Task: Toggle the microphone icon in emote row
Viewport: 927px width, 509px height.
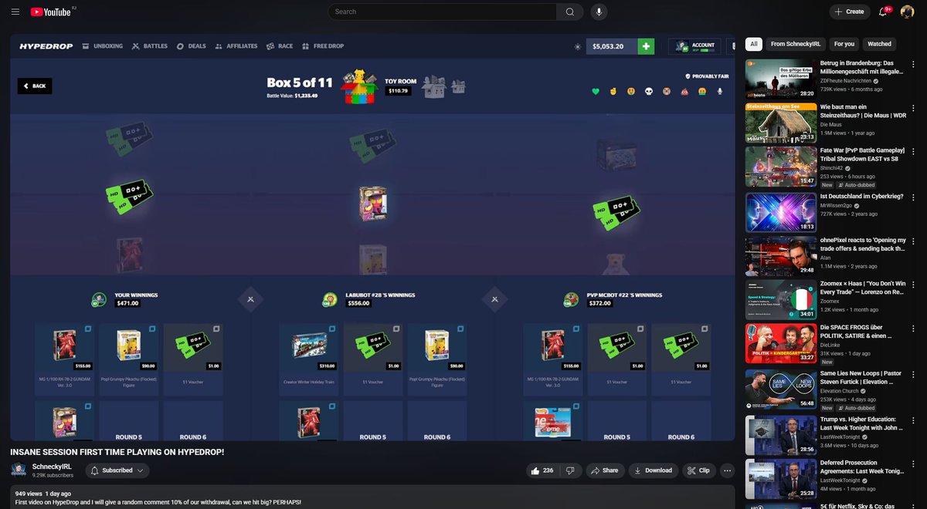Action: pos(719,91)
